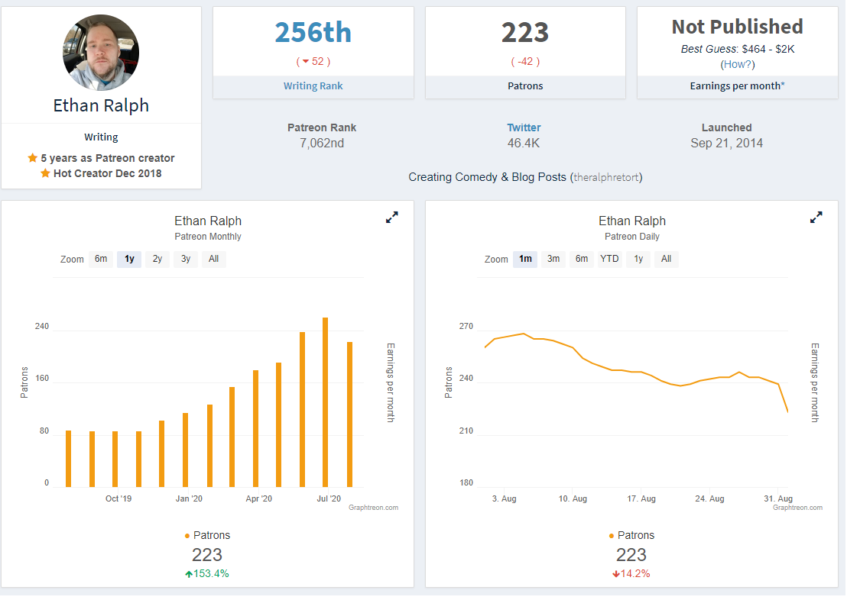The width and height of the screenshot is (847, 600).
Task: Click the tallest bar for Jul '20
Action: [325, 402]
